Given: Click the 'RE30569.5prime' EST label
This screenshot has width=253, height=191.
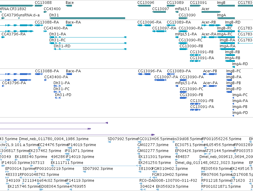Looking at the screenshot, I should [216, 169].
